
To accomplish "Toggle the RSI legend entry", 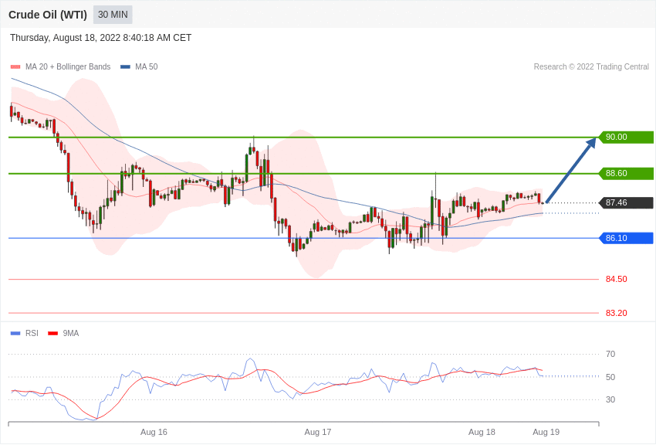I will coord(24,333).
